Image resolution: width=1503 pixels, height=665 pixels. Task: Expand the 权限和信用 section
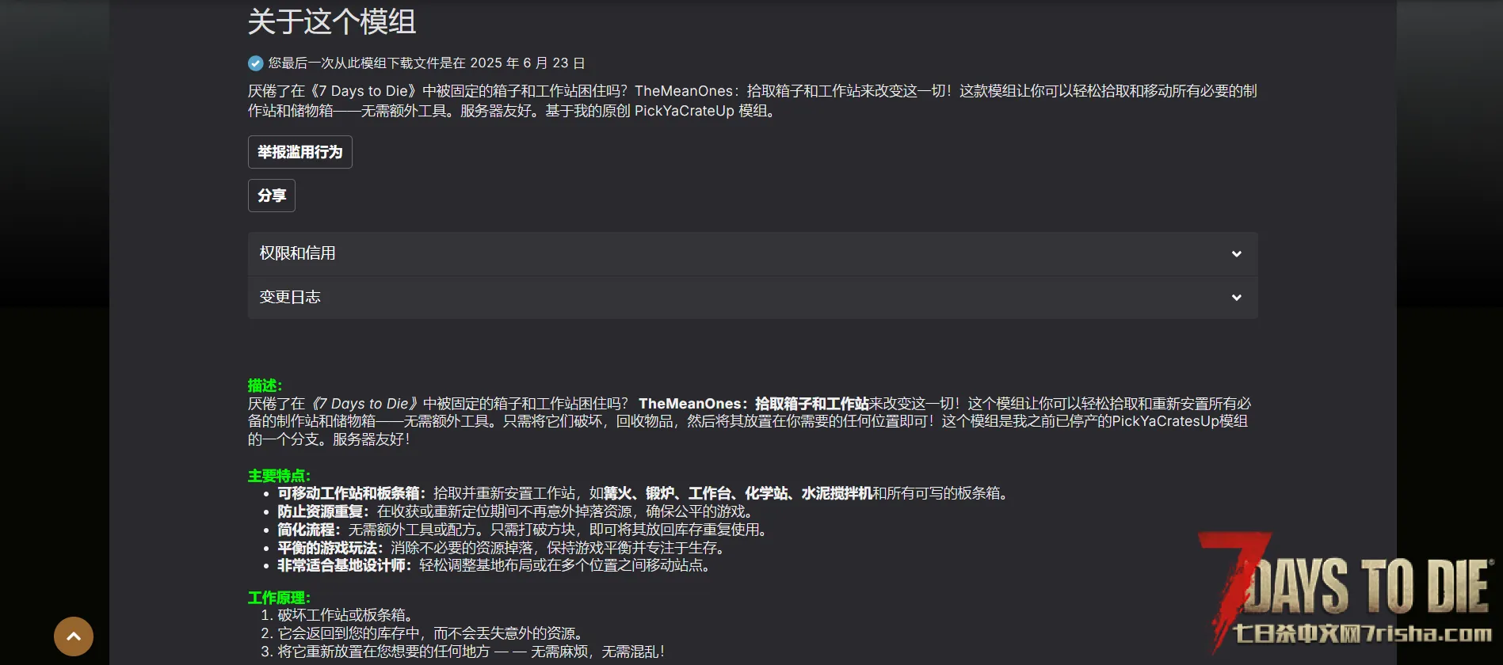click(753, 253)
